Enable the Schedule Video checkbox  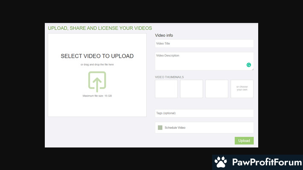[x=160, y=127]
